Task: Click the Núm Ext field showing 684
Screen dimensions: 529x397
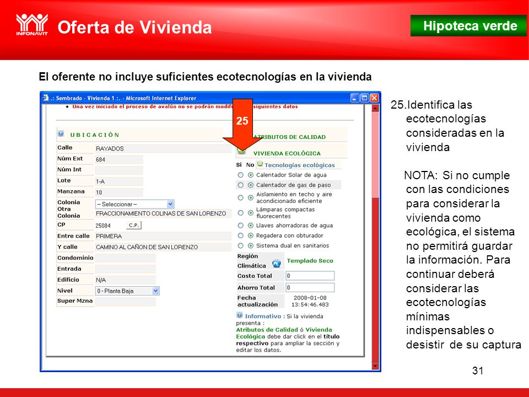Action: (119, 159)
